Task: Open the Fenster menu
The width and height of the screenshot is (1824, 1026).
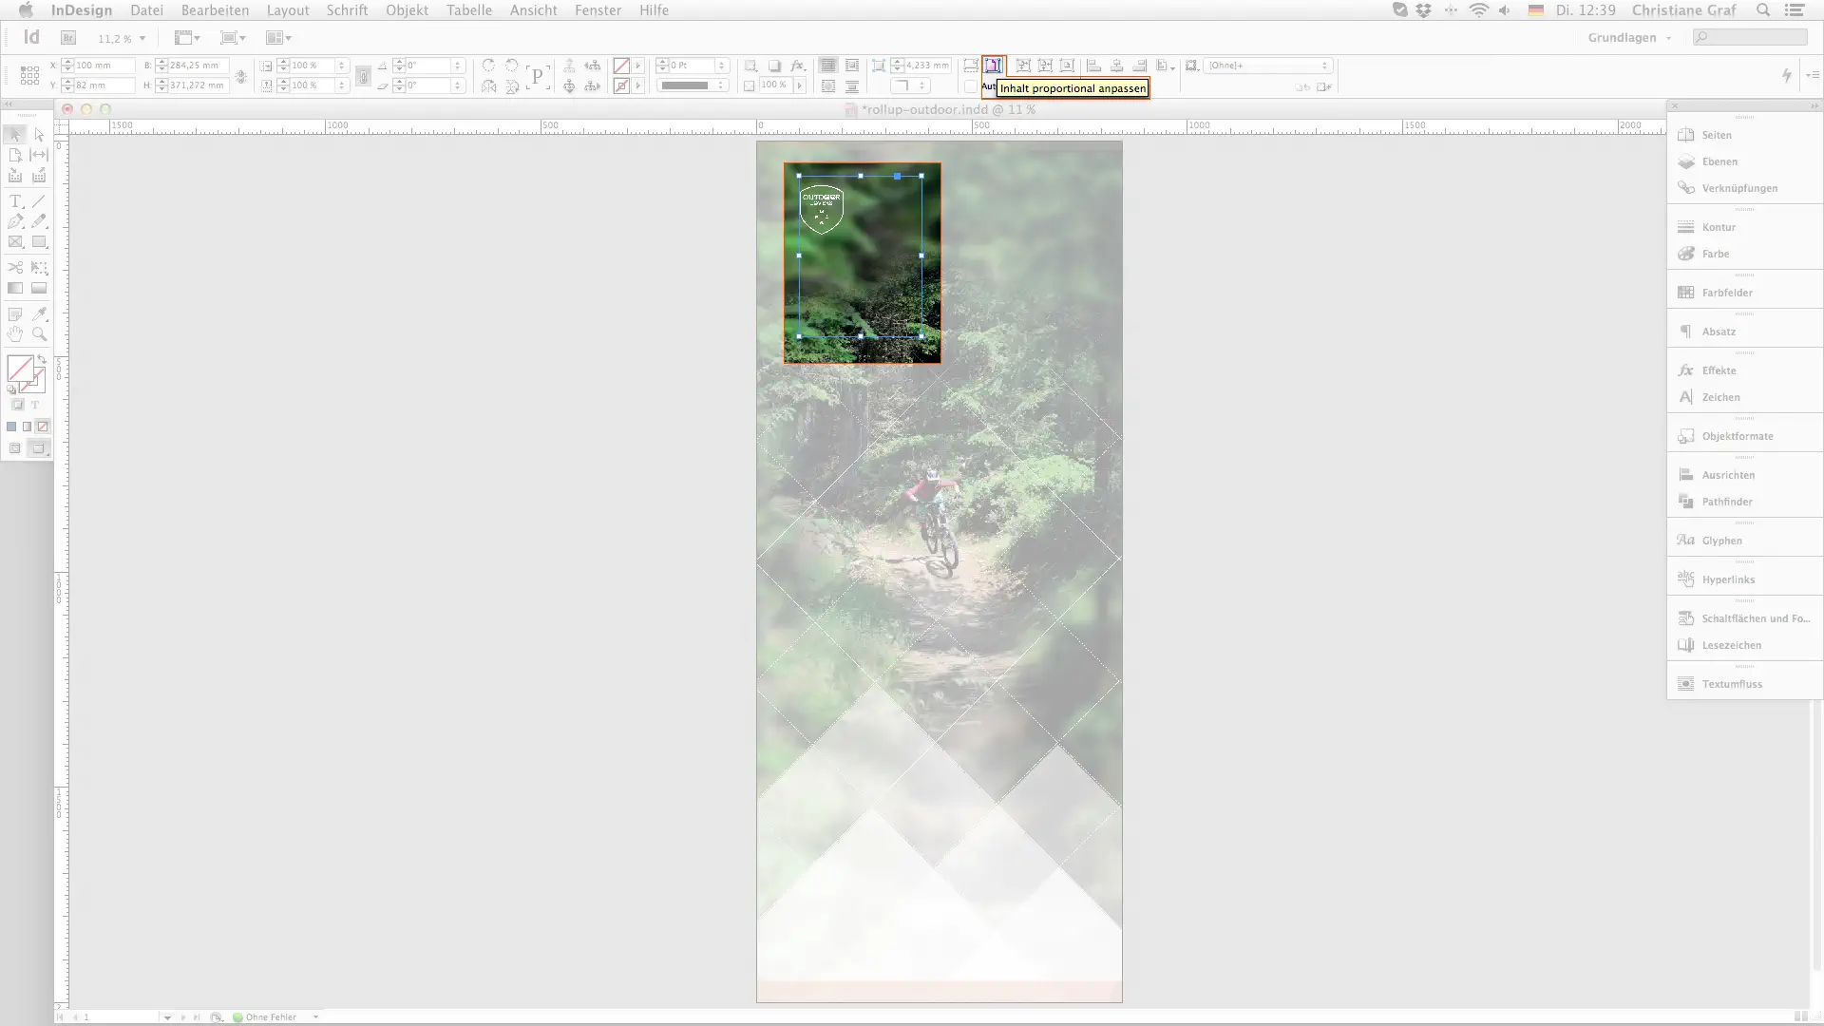Action: 598,10
